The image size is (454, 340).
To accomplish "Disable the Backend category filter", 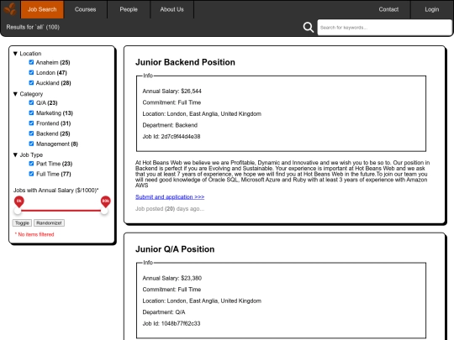I will [31, 133].
